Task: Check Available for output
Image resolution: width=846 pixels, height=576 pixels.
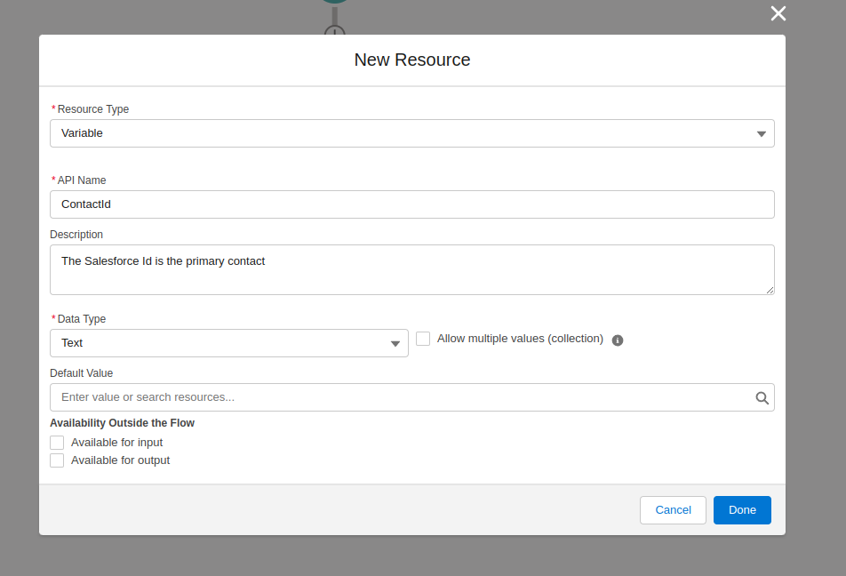Action: pos(57,460)
